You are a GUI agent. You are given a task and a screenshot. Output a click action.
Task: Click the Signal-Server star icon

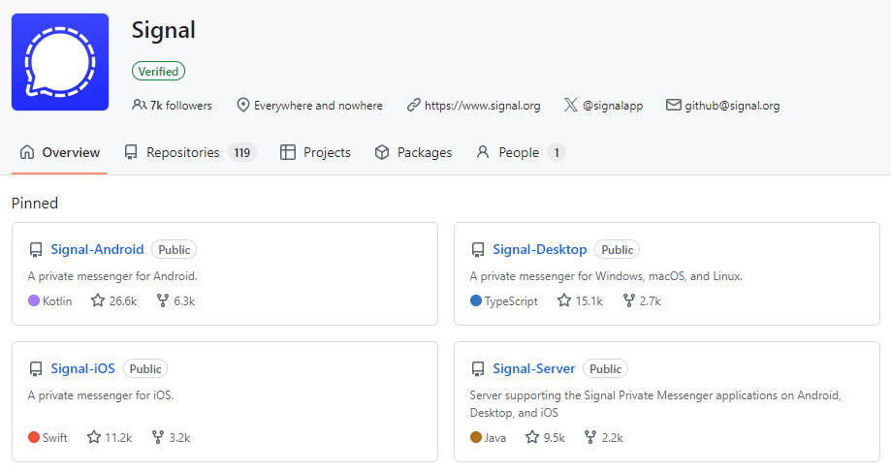532,437
